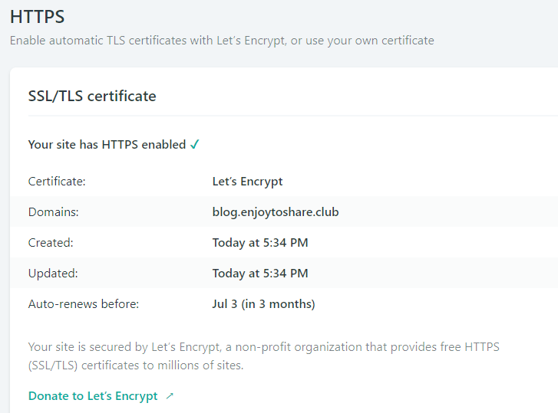Click the teal HTTPS enabled checkmark
Image resolution: width=558 pixels, height=413 pixels.
click(x=195, y=144)
